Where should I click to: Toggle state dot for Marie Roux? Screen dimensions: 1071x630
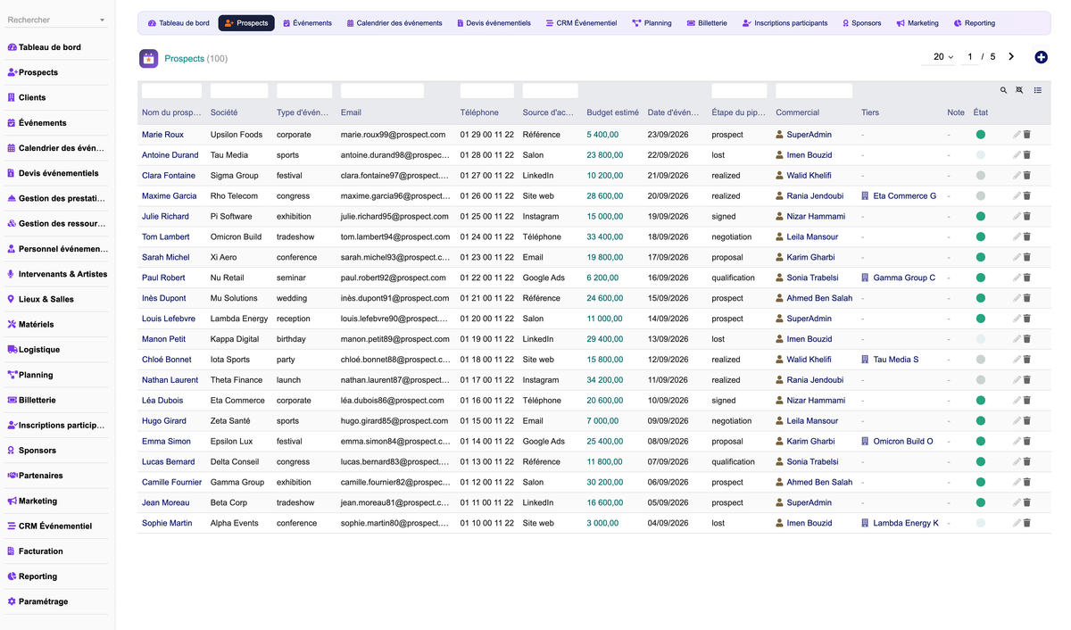tap(981, 135)
